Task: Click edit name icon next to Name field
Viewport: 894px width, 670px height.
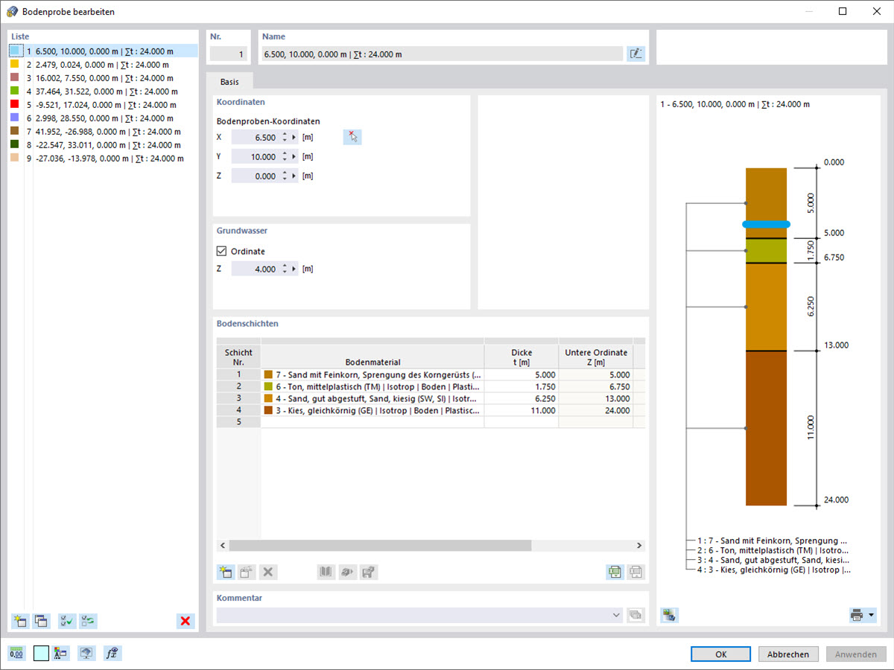Action: tap(635, 54)
